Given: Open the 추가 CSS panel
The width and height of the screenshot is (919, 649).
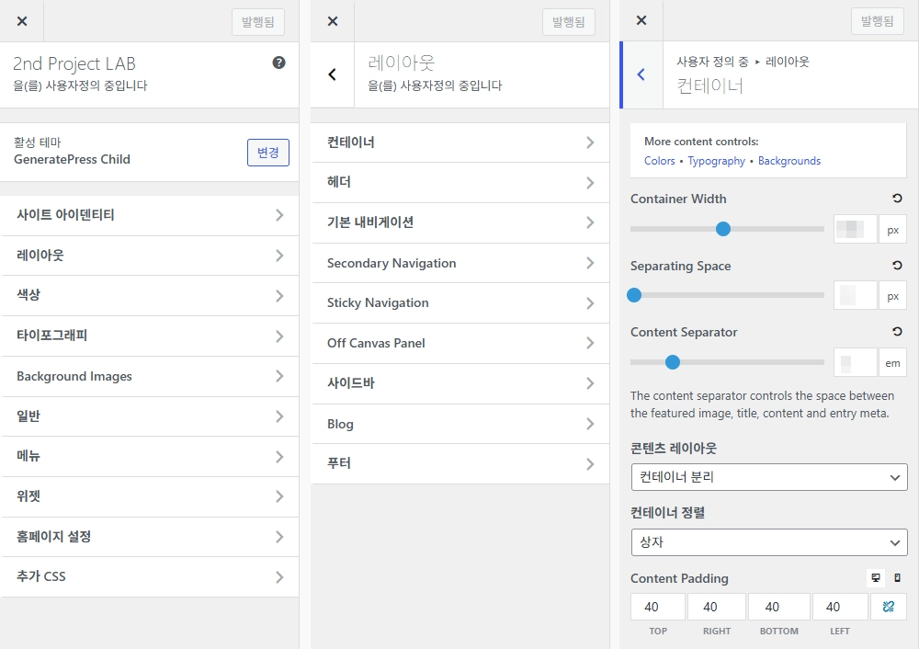Looking at the screenshot, I should click(x=150, y=578).
